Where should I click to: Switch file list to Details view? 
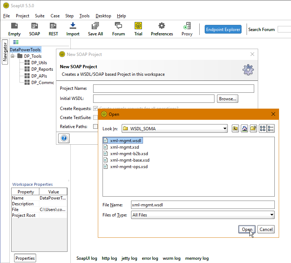click(271, 128)
